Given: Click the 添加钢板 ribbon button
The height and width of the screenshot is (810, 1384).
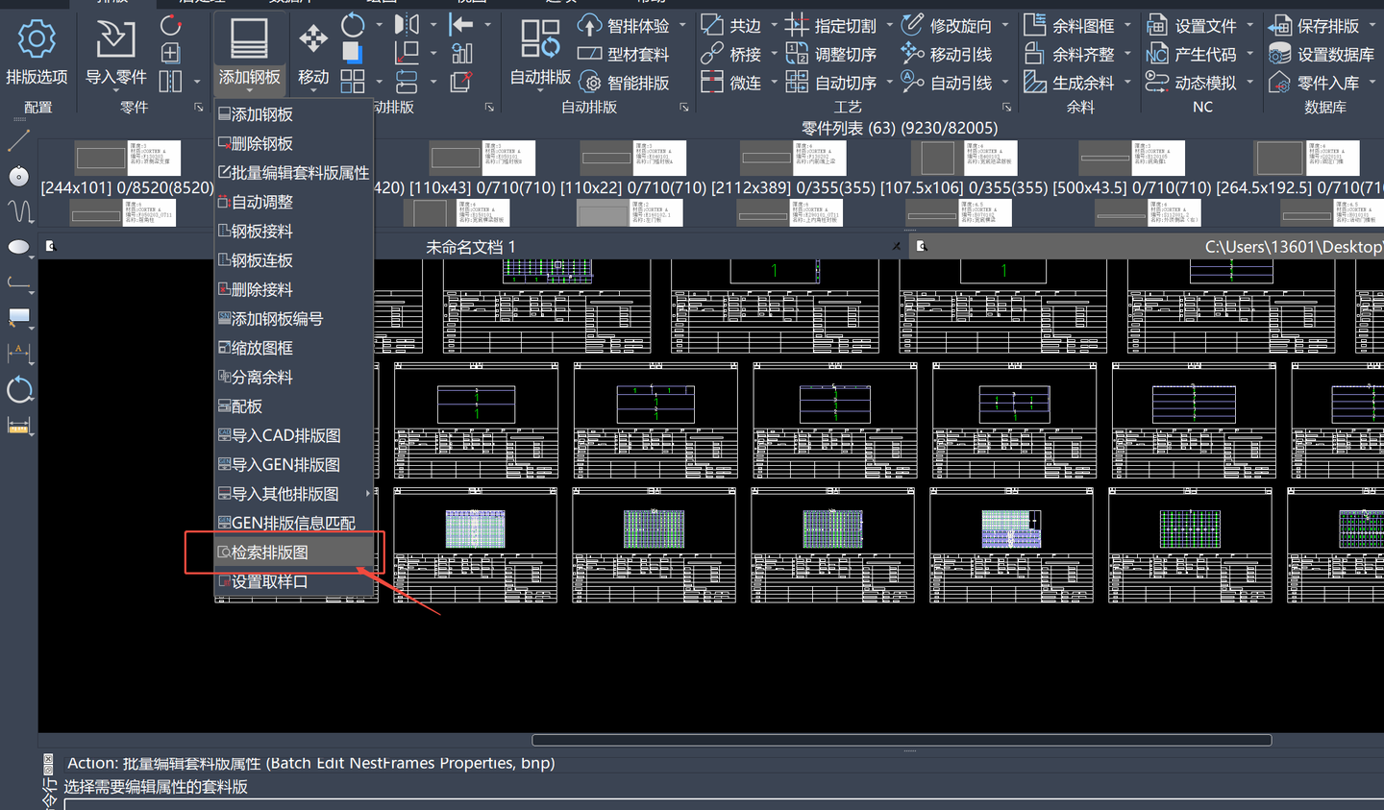Looking at the screenshot, I should coord(249,52).
